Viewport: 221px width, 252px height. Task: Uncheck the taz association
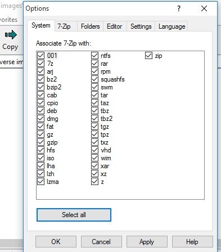(x=94, y=103)
